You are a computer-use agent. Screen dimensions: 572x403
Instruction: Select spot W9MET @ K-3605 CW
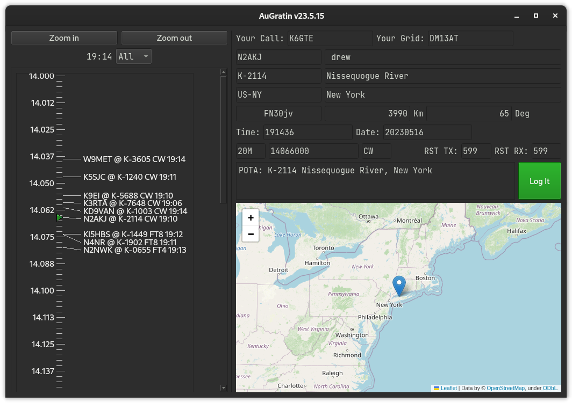click(134, 159)
